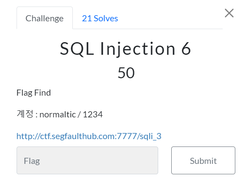Viewport: 251px width, 183px height.
Task: Click the word Find in the description
Action: point(42,93)
